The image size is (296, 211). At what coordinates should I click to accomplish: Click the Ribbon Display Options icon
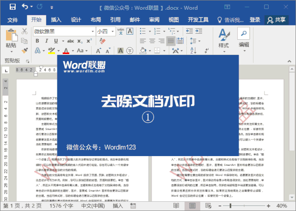pos(227,7)
